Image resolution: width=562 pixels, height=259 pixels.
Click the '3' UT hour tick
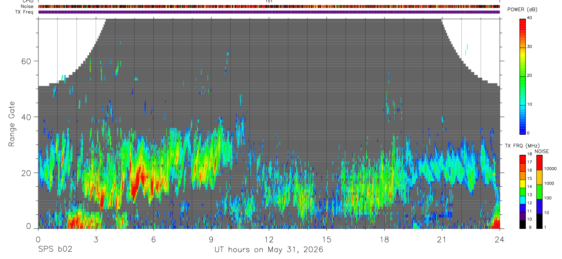pyautogui.click(x=96, y=239)
